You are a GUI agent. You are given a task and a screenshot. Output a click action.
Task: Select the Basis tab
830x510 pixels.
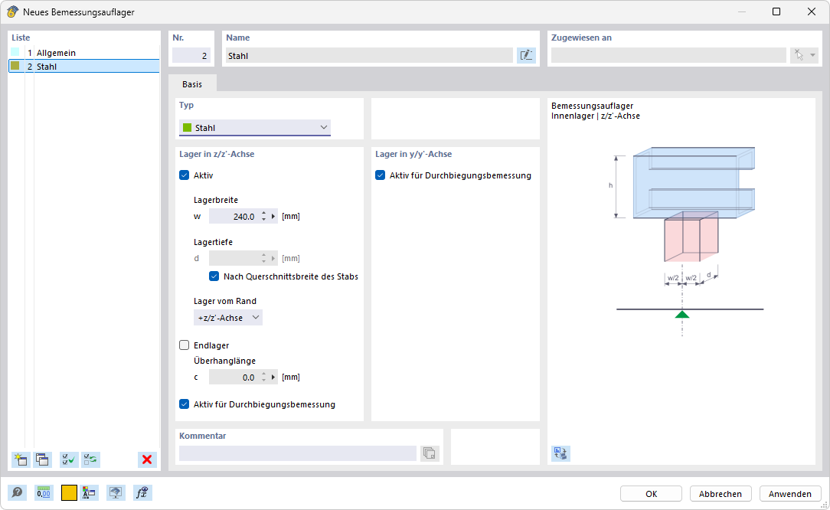193,84
